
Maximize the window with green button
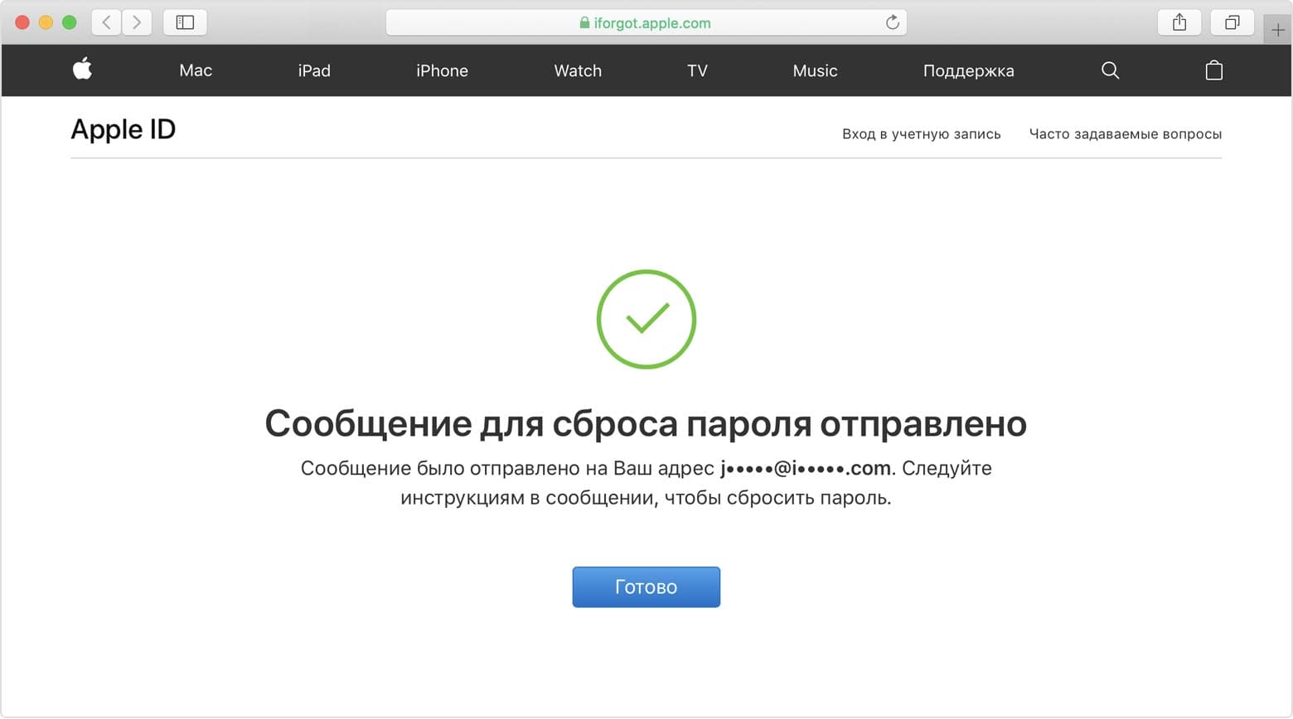(x=69, y=22)
